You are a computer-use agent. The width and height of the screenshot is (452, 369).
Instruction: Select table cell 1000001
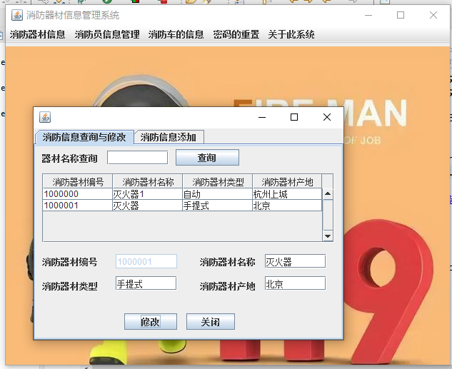(x=78, y=206)
